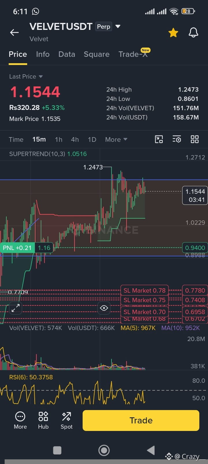Expand the More intervals dropdown
The height and width of the screenshot is (464, 208).
116,139
